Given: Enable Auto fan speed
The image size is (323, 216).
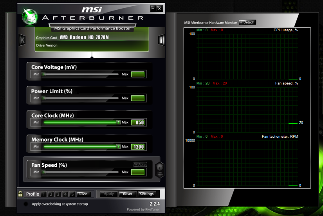Looking at the screenshot, I should (140, 164).
